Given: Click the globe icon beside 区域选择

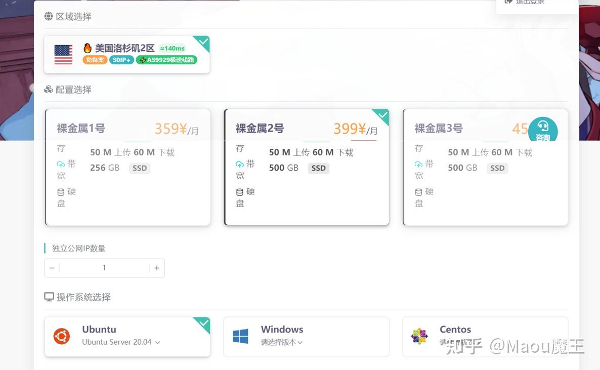Looking at the screenshot, I should coord(49,16).
